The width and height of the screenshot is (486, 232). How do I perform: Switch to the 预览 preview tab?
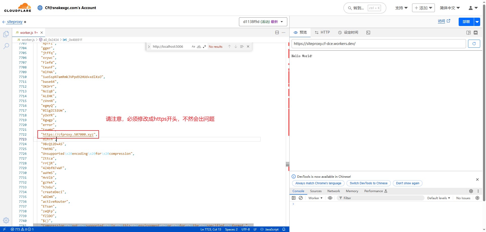click(300, 33)
